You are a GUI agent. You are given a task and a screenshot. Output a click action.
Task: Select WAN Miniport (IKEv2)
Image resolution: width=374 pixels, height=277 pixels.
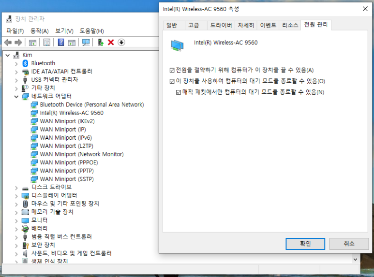(67, 121)
